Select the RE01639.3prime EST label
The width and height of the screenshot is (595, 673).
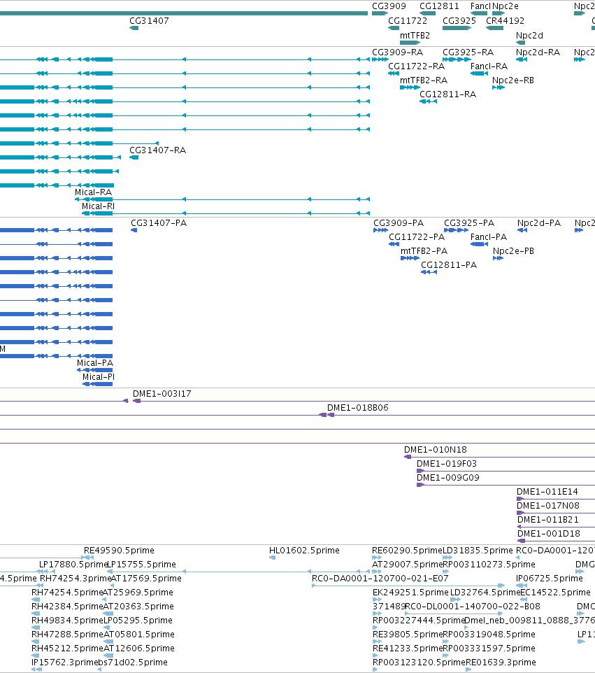point(501,663)
